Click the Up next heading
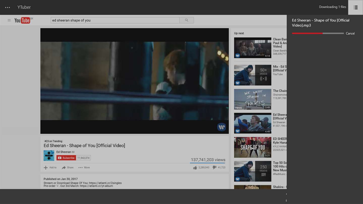363x204 pixels. coord(239,33)
